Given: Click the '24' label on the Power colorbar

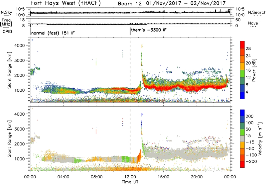Looking at the screenshot, I should click(x=248, y=56).
